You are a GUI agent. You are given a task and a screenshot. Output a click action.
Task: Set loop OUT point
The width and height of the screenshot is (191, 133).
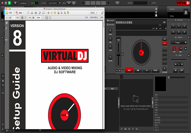[x=182, y=70]
